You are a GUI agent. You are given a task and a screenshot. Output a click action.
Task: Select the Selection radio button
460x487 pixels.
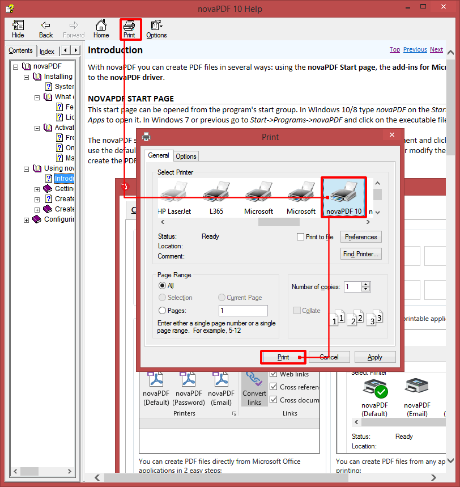pos(162,298)
